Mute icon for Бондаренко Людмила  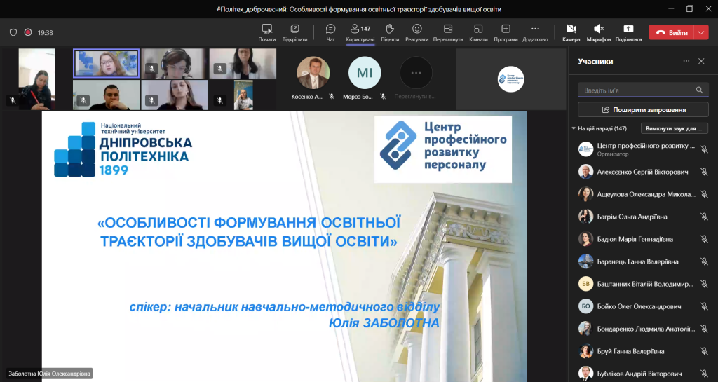tap(704, 329)
